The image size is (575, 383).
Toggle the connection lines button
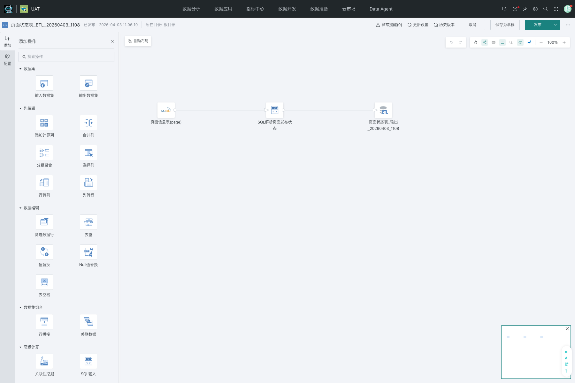click(485, 42)
